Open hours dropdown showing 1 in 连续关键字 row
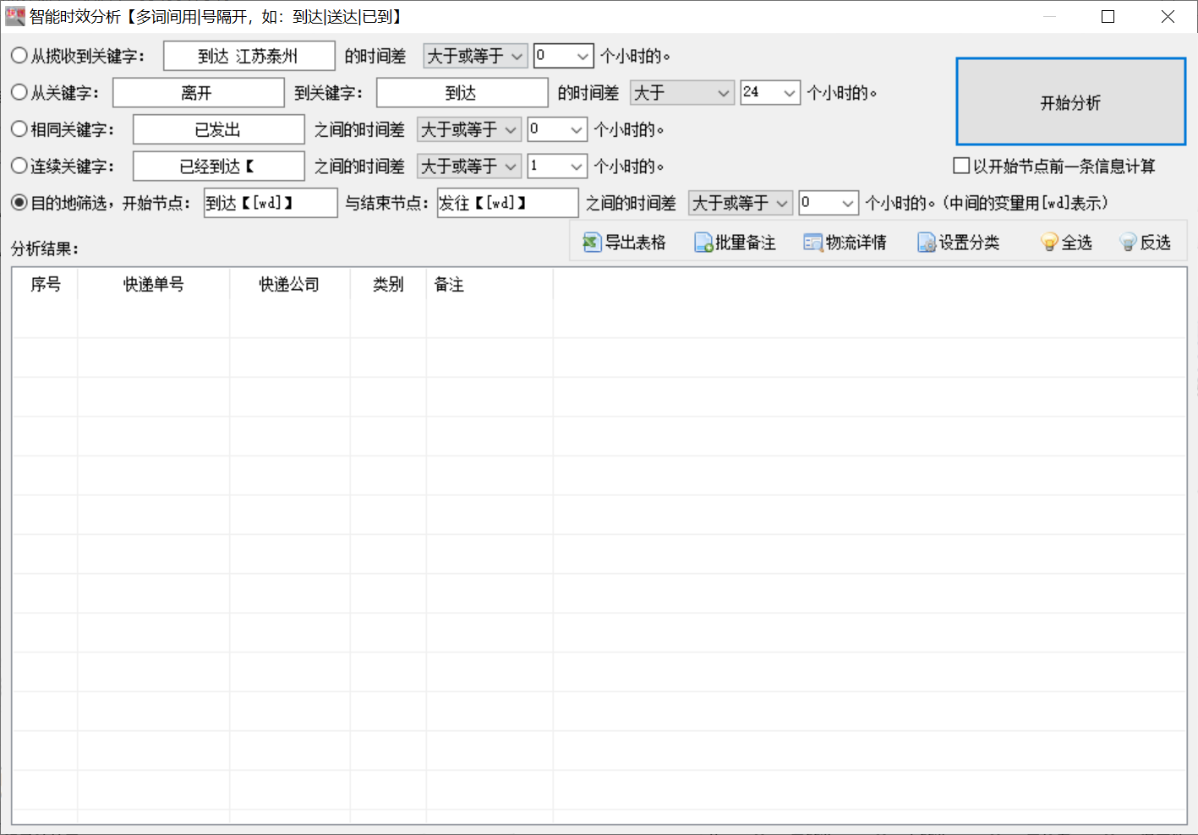Screen dimensions: 1198x835 tap(557, 166)
